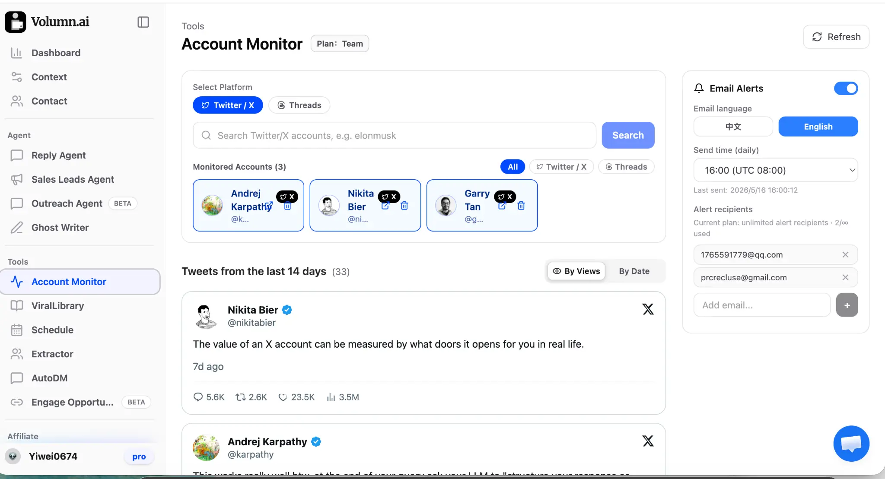Click Andrej Karpathy's avatar in monitored accounts
Viewport: 885px width, 479px height.
(x=212, y=205)
